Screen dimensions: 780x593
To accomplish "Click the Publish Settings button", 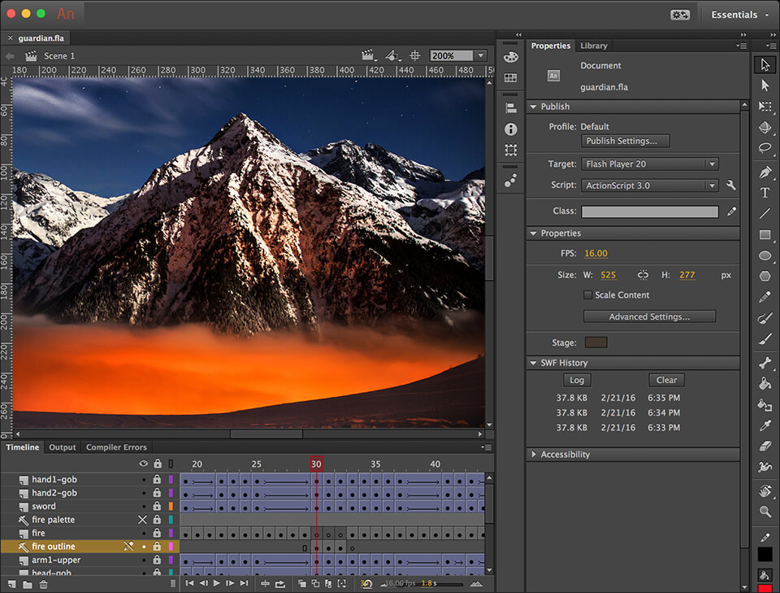I will [x=624, y=140].
